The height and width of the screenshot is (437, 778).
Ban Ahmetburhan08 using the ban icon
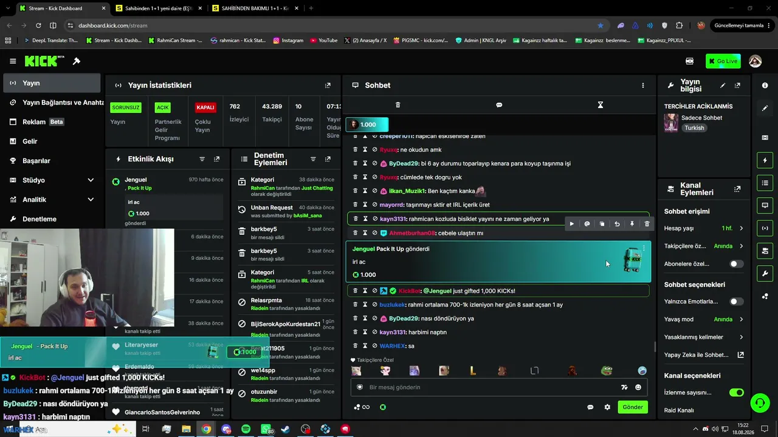(x=374, y=232)
